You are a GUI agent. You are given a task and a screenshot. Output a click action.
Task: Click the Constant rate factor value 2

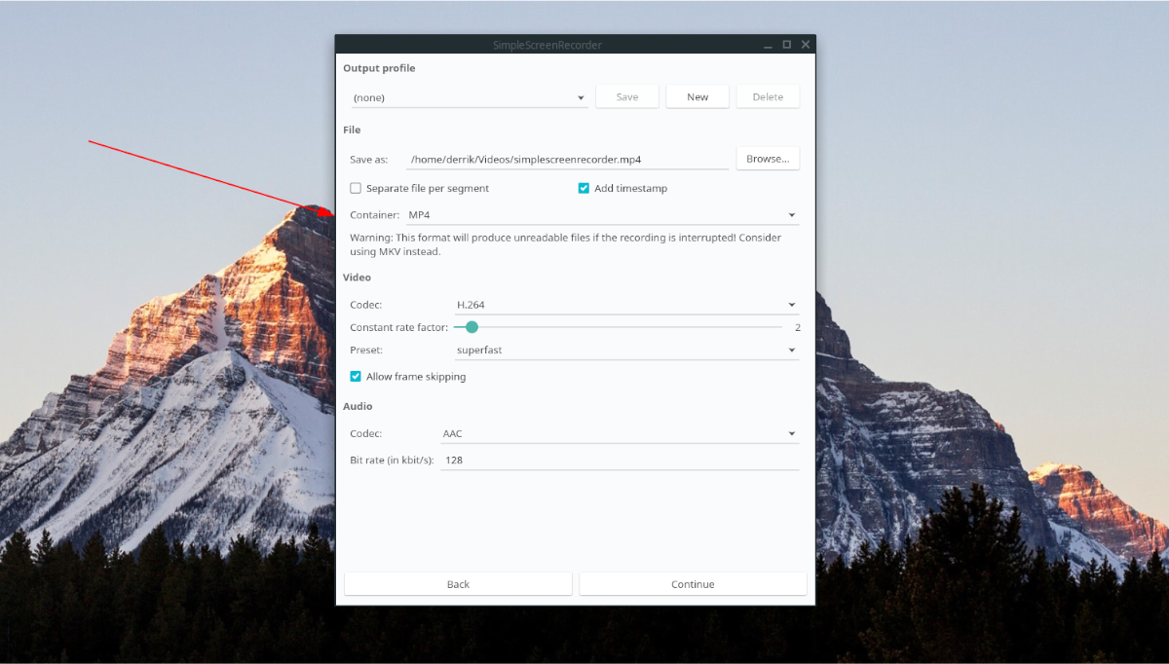797,327
